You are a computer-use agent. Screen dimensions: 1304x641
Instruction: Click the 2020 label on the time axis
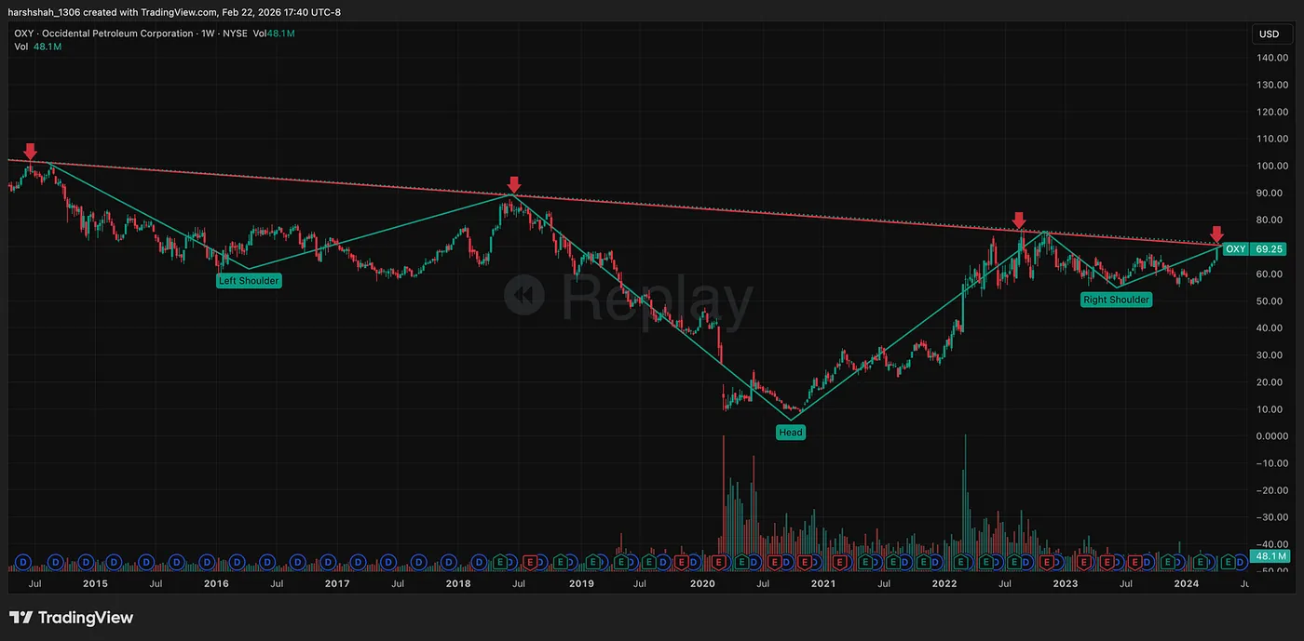pos(702,584)
